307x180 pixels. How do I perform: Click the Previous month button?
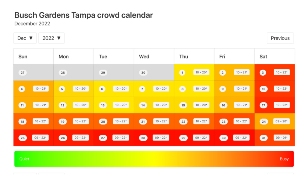pos(280,38)
